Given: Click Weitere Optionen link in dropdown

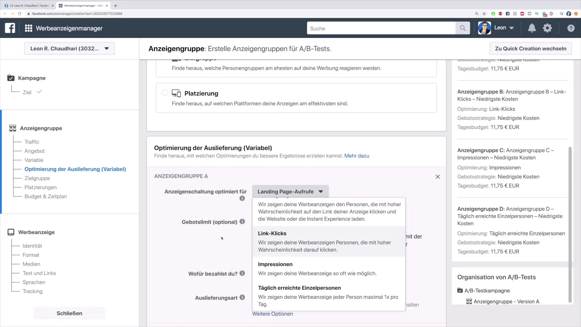Looking at the screenshot, I should tap(273, 313).
